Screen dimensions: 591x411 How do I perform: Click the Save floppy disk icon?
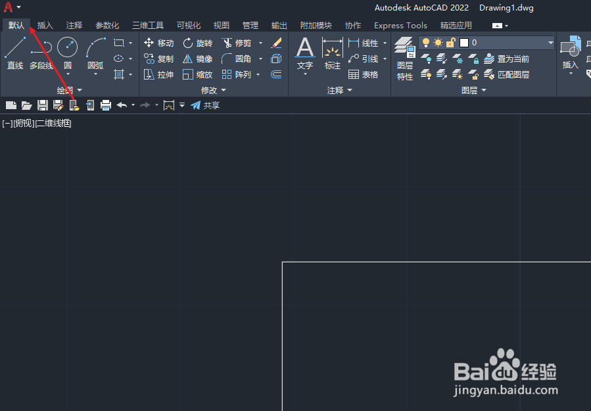click(42, 105)
